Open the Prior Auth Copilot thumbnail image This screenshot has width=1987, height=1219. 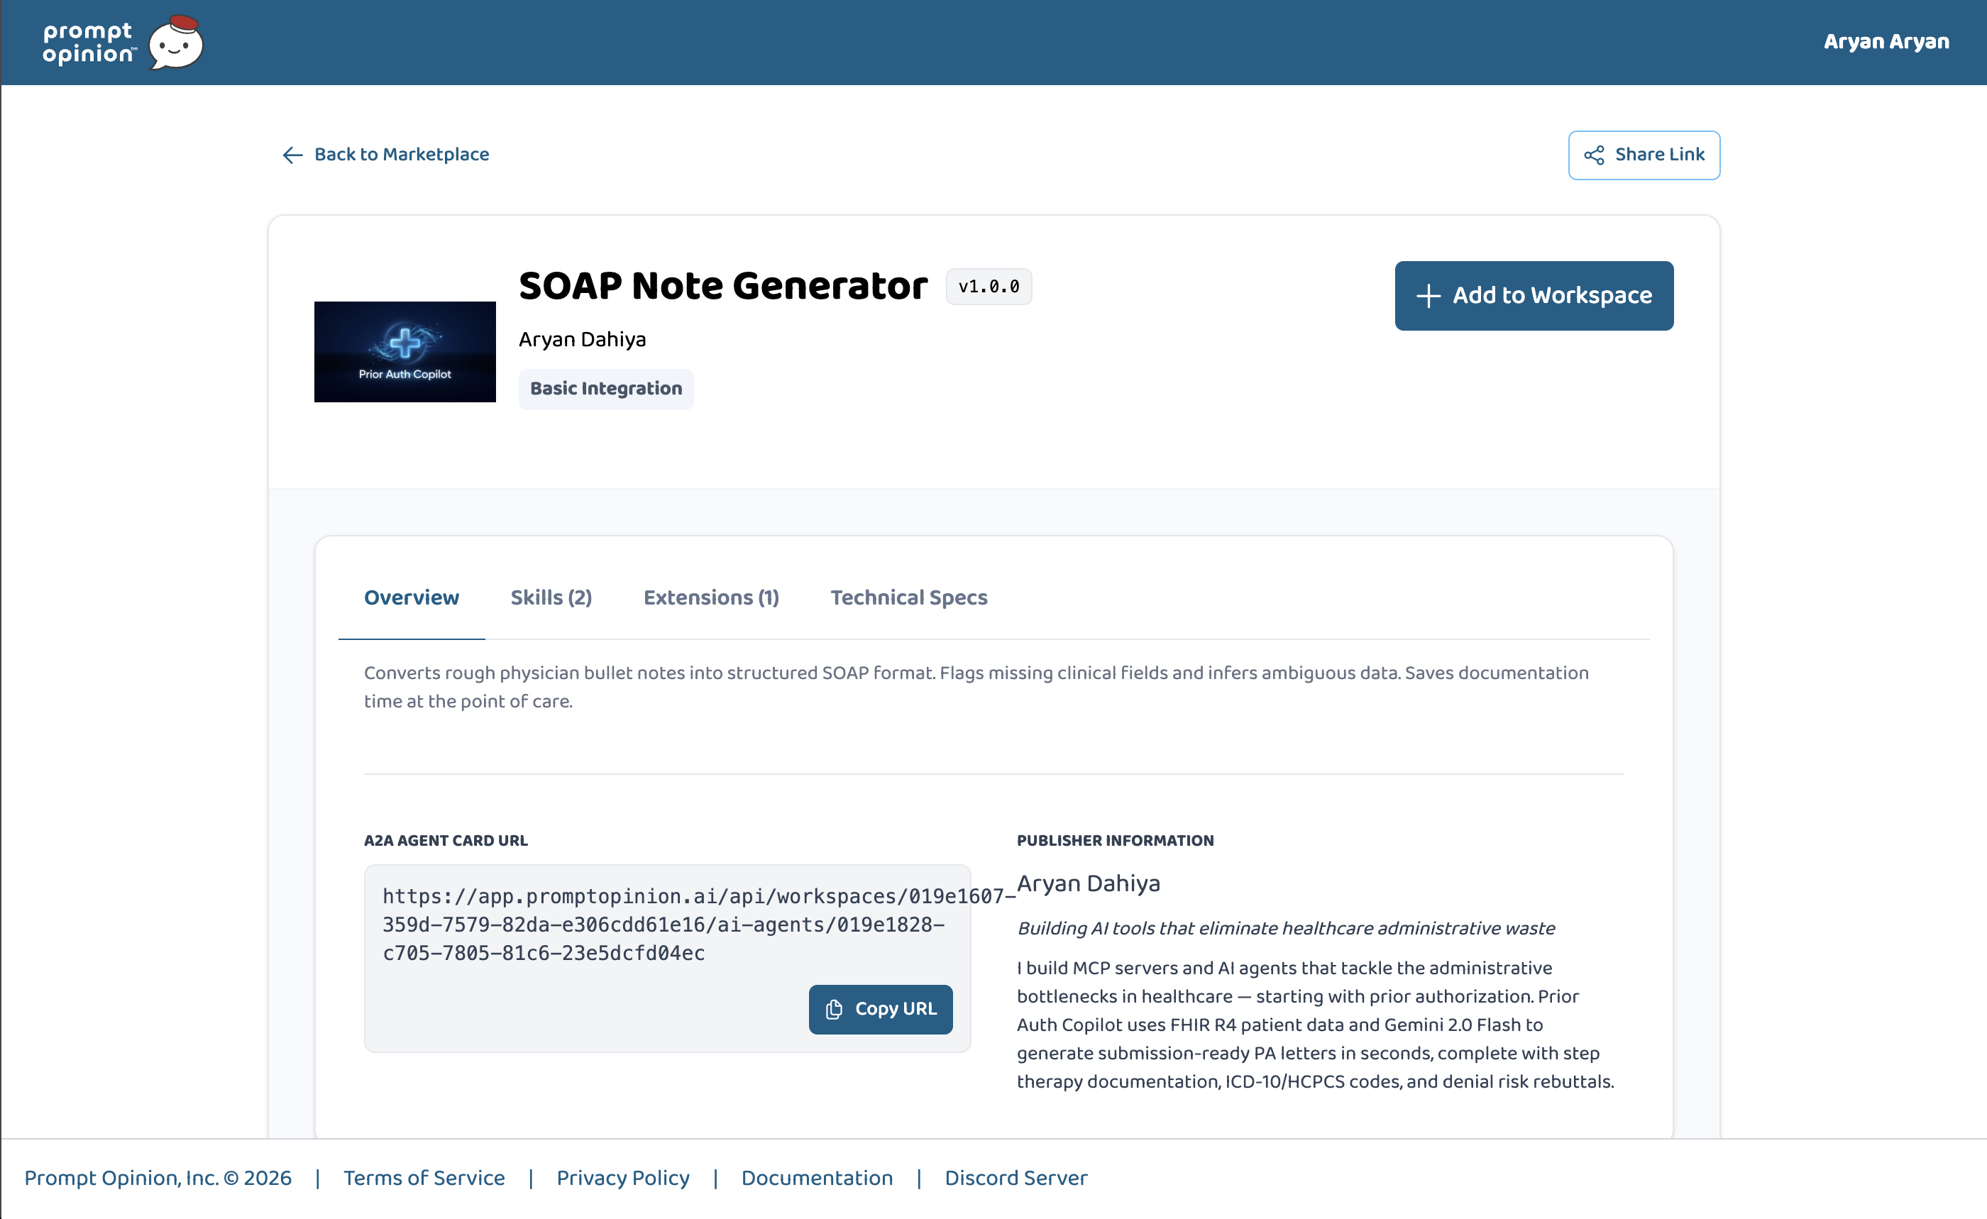tap(404, 351)
